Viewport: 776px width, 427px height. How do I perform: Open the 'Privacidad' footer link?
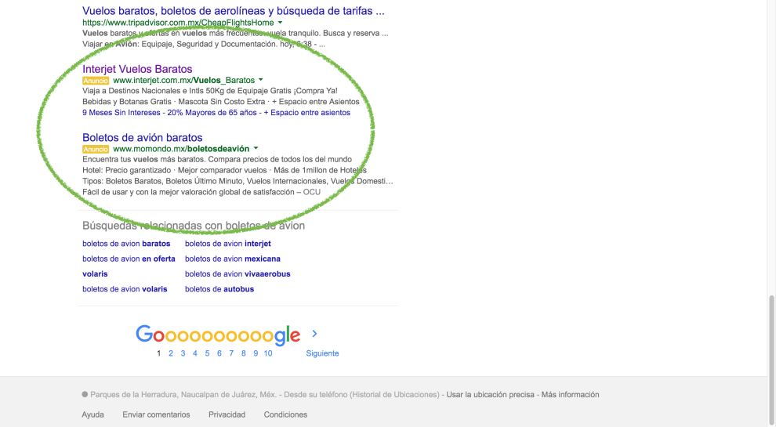(x=227, y=414)
